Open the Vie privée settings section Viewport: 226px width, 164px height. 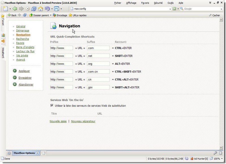(x=22, y=55)
